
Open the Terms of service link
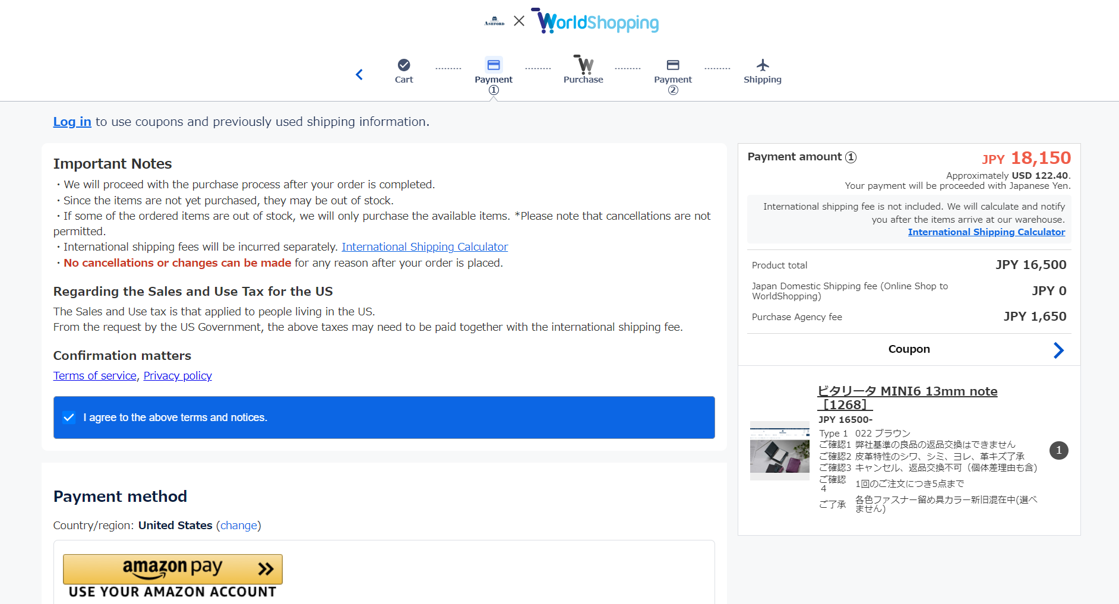[94, 376]
